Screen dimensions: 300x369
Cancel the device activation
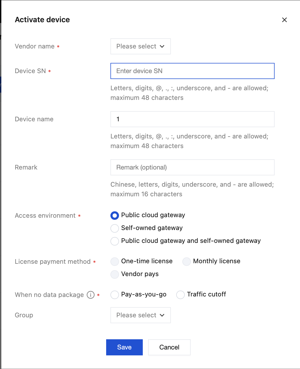click(169, 347)
